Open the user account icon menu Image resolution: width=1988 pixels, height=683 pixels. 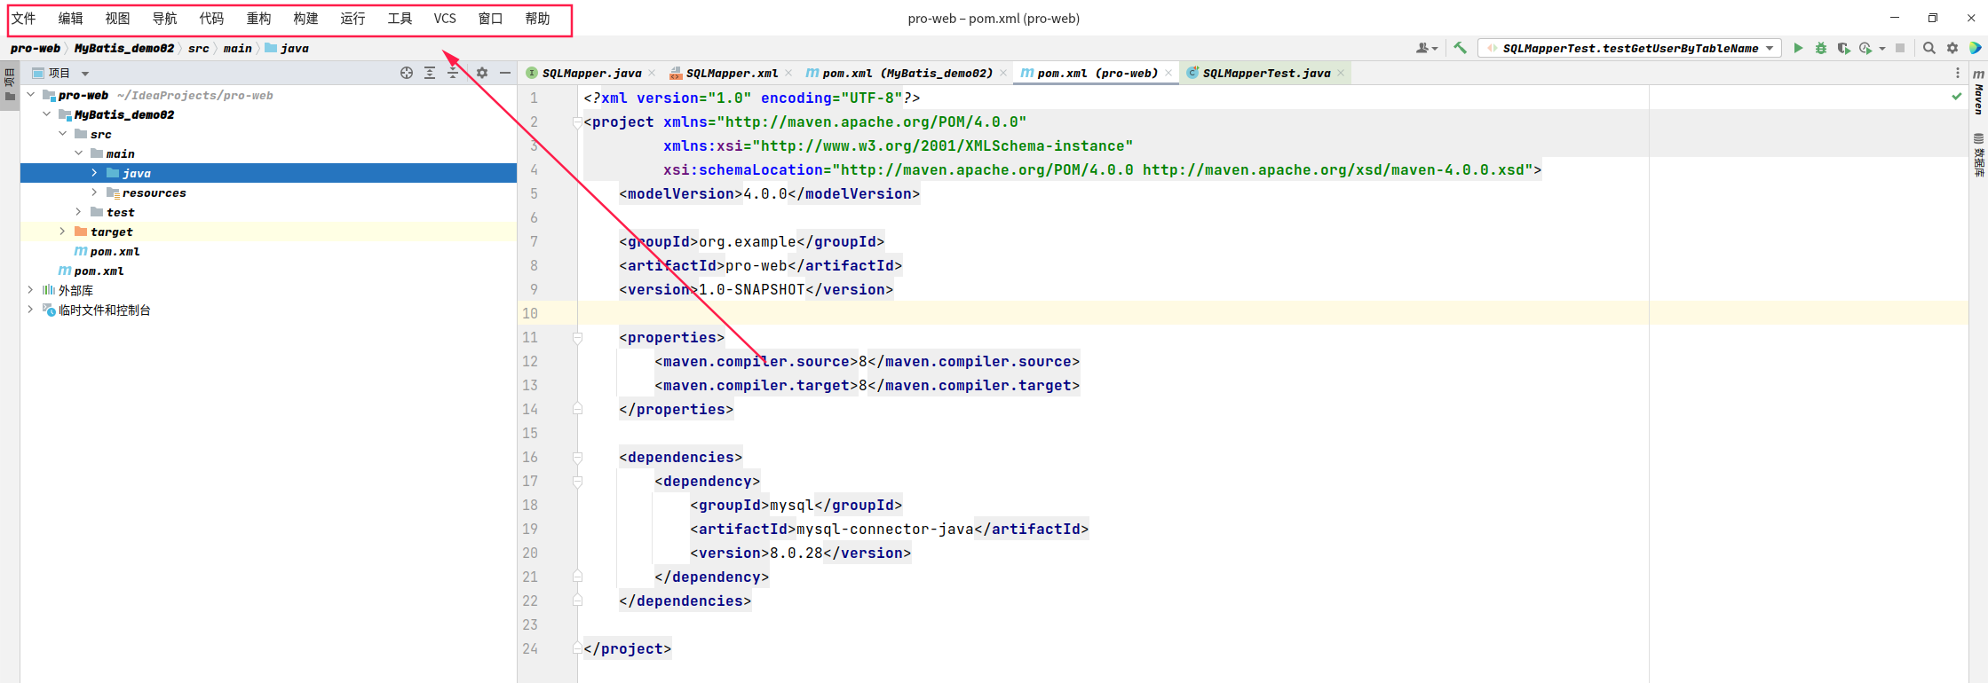point(1426,48)
